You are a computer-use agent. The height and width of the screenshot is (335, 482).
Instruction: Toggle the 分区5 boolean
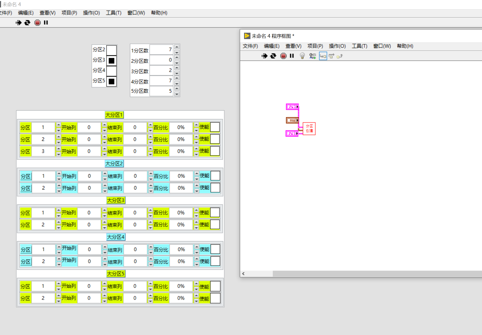[x=112, y=81]
